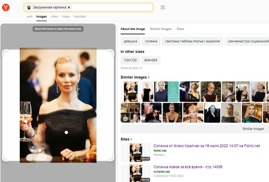Open the Yandex home logo

[x=5, y=7]
